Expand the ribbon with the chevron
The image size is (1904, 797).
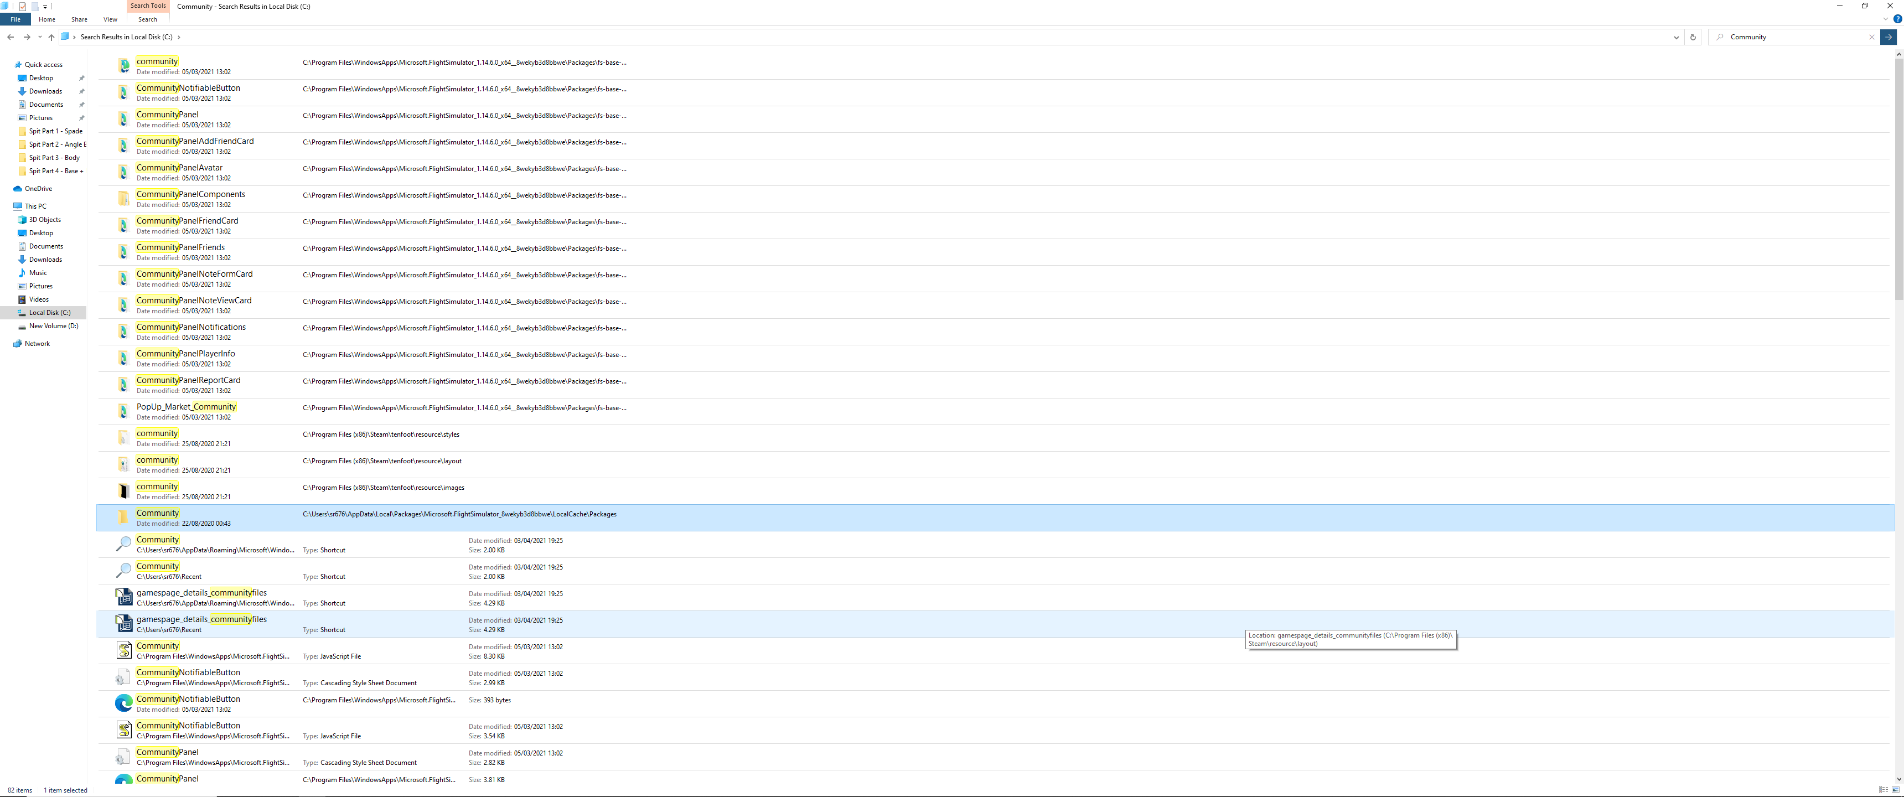1886,19
